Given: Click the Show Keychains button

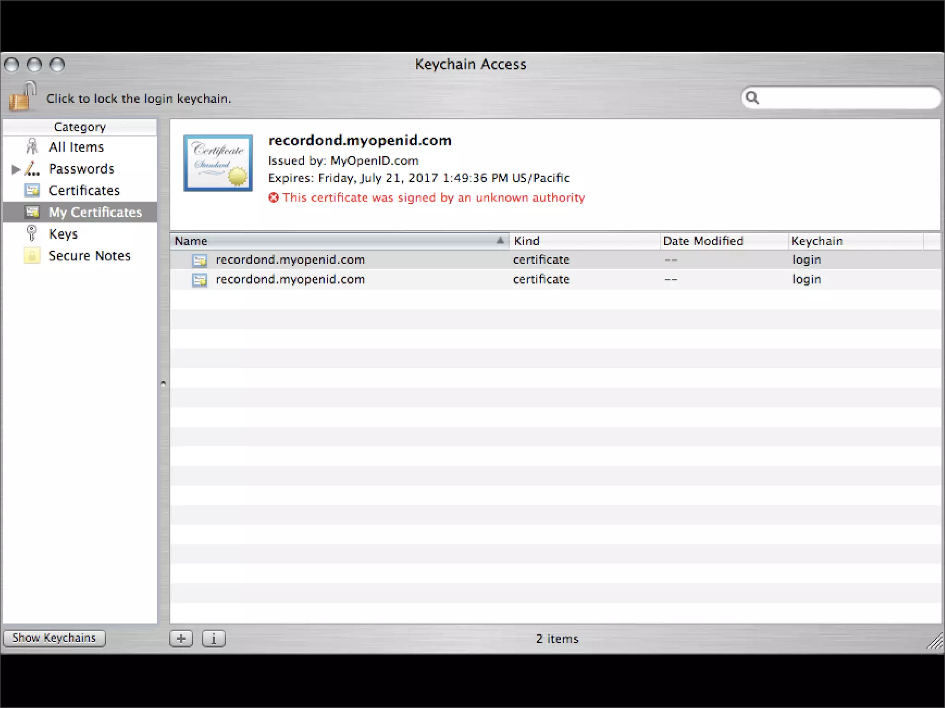Looking at the screenshot, I should click(x=54, y=638).
